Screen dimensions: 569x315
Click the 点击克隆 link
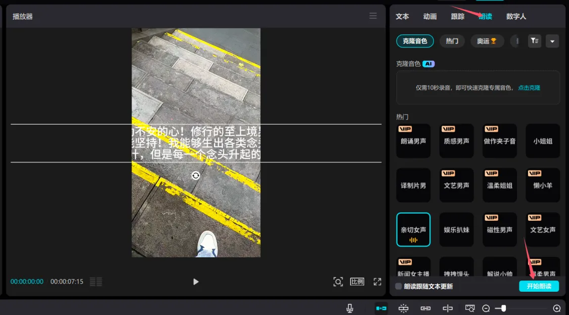529,88
